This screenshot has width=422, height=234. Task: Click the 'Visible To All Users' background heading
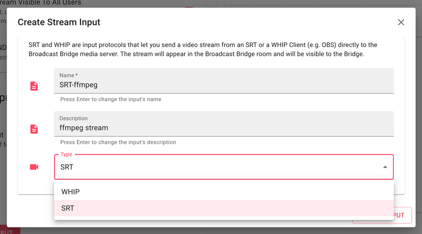[x=44, y=3]
